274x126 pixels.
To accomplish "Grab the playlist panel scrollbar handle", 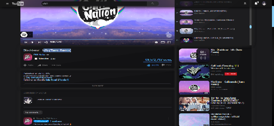I will coord(251,27).
